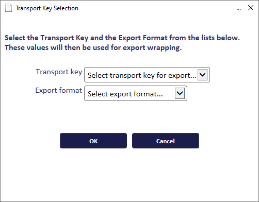This screenshot has height=202, width=259.
Task: Click the 'Transport key' field label
Action: tap(59, 72)
